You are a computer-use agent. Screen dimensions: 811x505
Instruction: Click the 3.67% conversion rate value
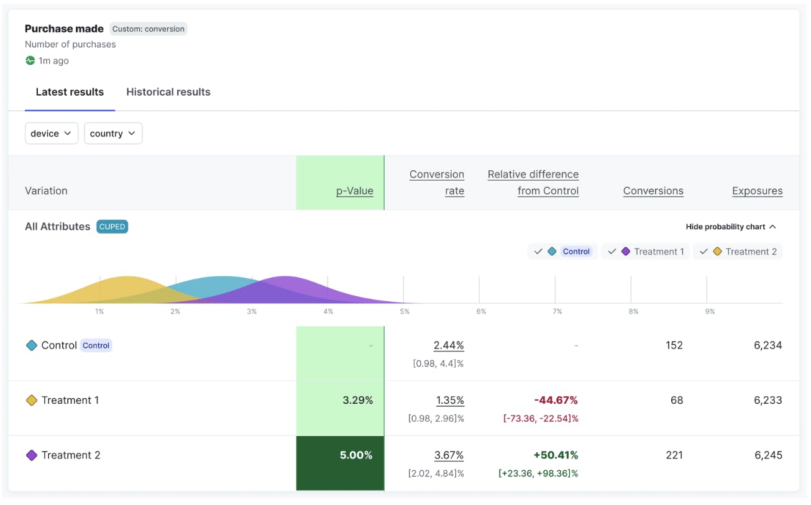(x=449, y=455)
